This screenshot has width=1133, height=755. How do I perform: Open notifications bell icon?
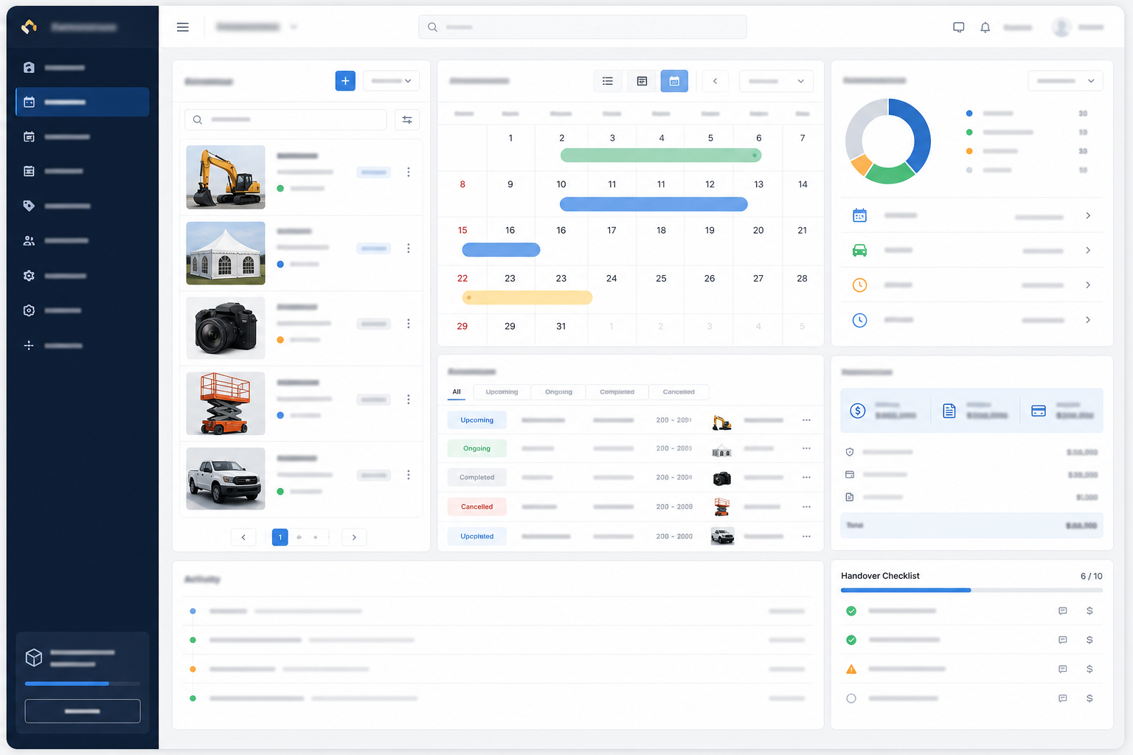(x=985, y=27)
